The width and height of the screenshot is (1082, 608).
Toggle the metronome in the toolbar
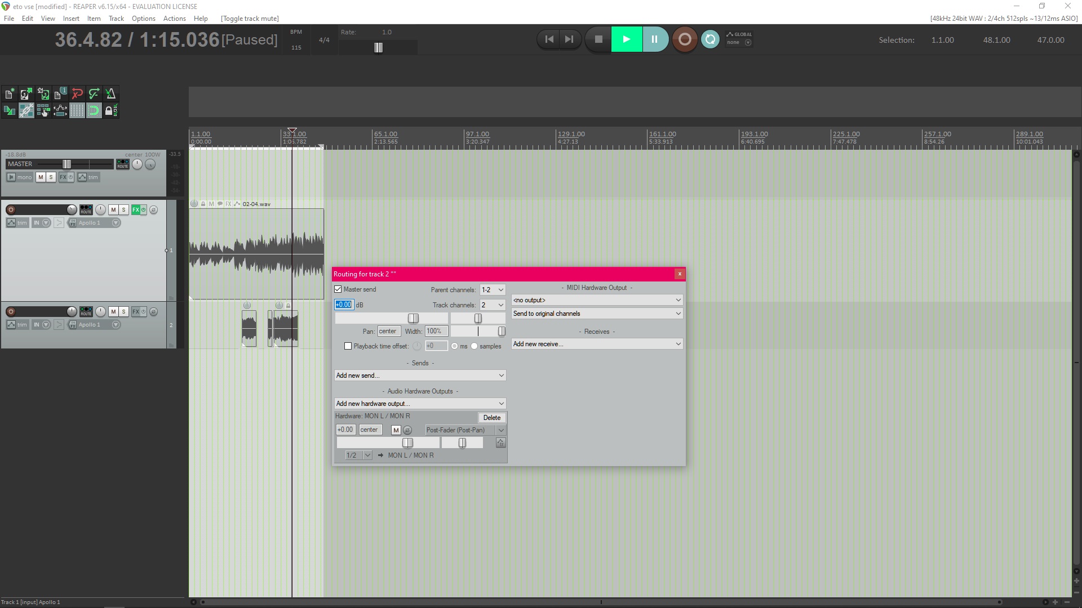click(x=110, y=94)
